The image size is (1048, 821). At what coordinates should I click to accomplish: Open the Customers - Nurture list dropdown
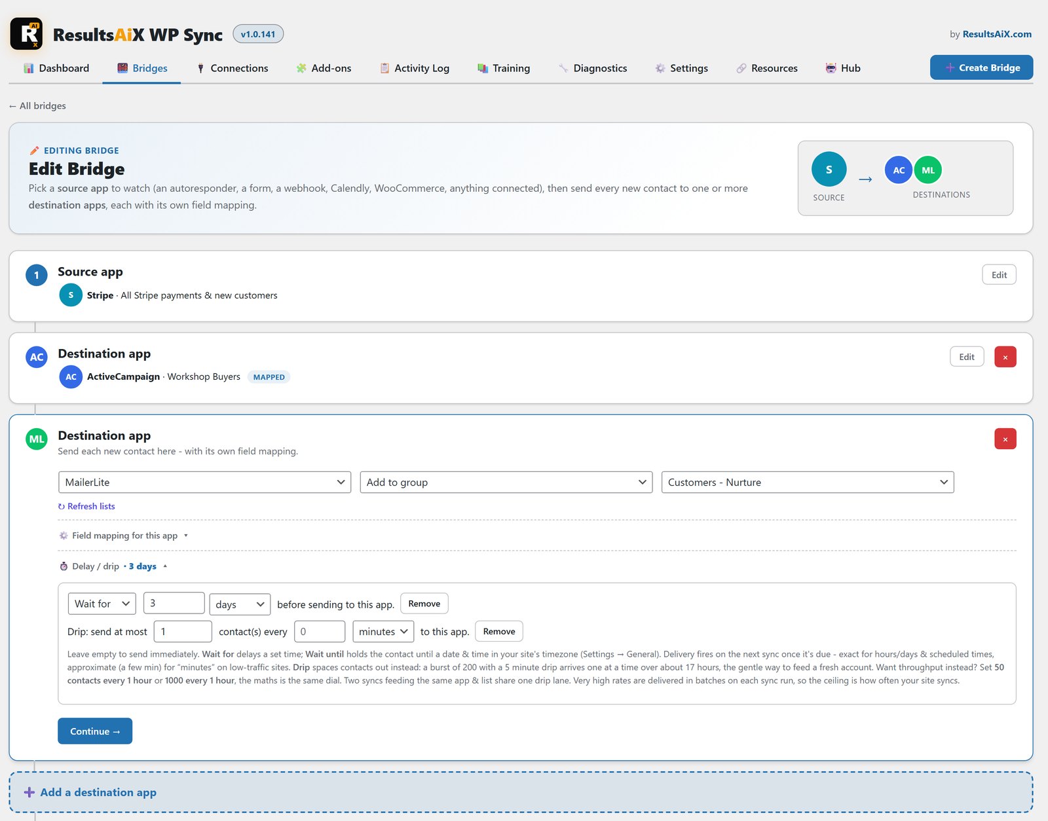[808, 483]
